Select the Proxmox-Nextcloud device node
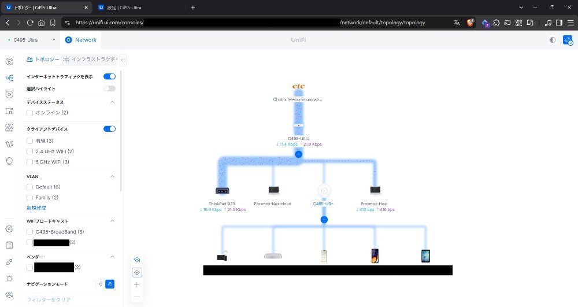 pos(273,190)
